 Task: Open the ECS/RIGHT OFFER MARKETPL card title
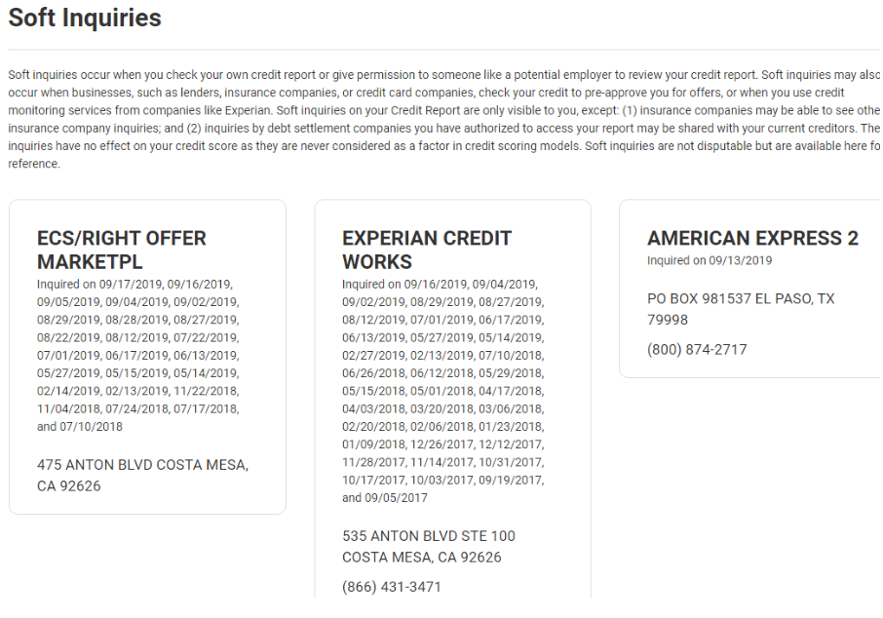click(122, 250)
